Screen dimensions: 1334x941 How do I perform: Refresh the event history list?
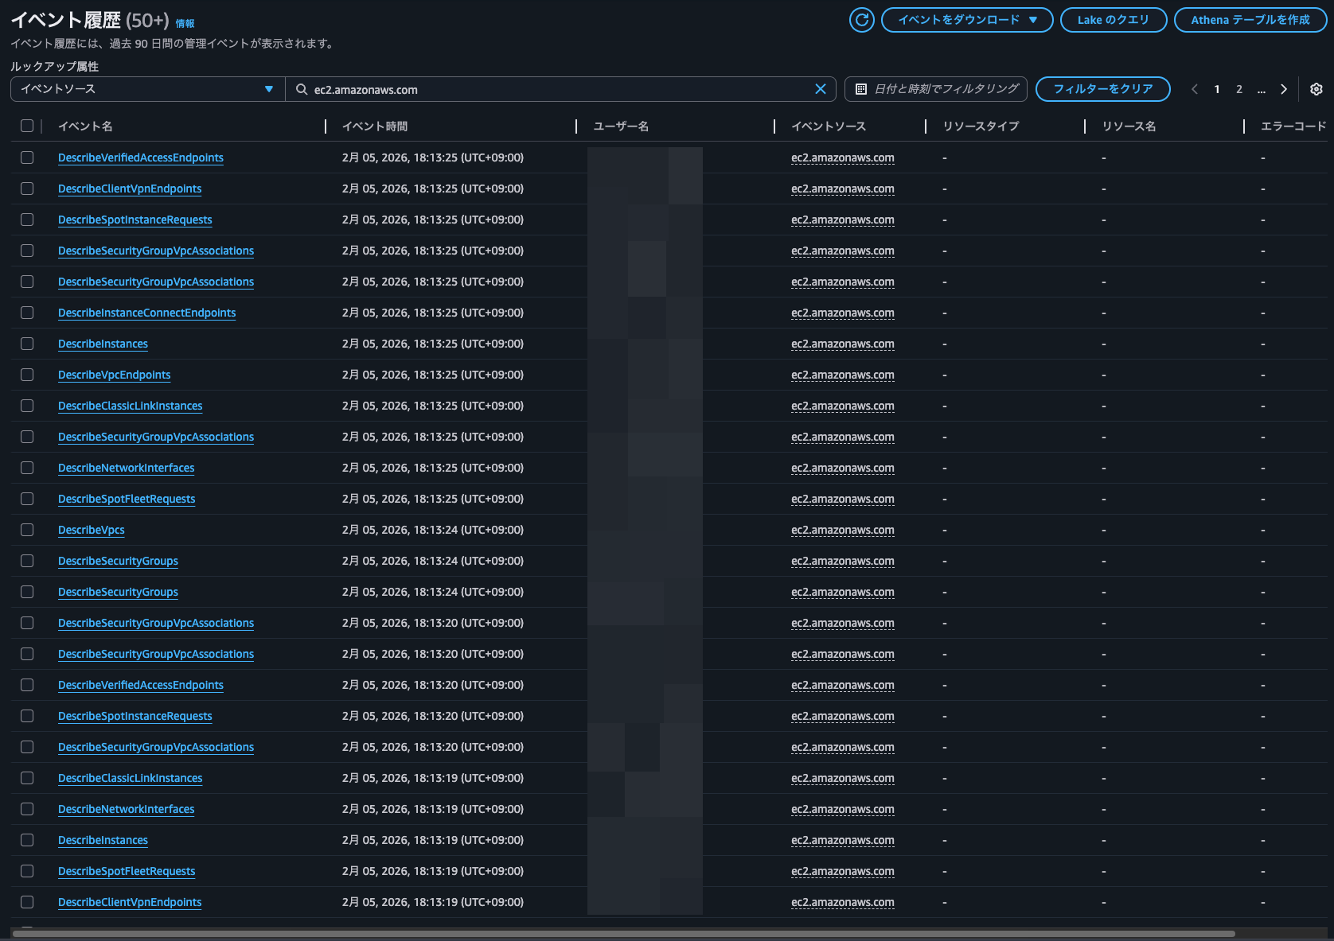(861, 21)
